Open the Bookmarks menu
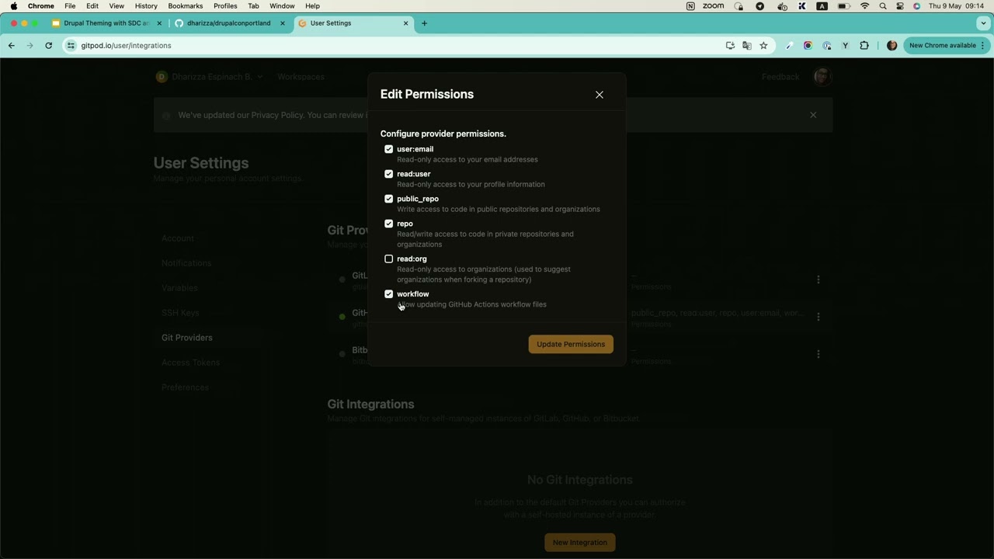The height and width of the screenshot is (559, 994). tap(186, 6)
